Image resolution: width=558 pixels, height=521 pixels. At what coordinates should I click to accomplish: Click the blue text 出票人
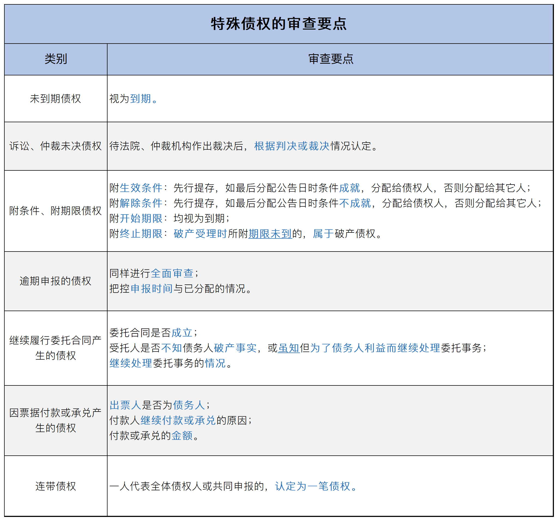125,404
